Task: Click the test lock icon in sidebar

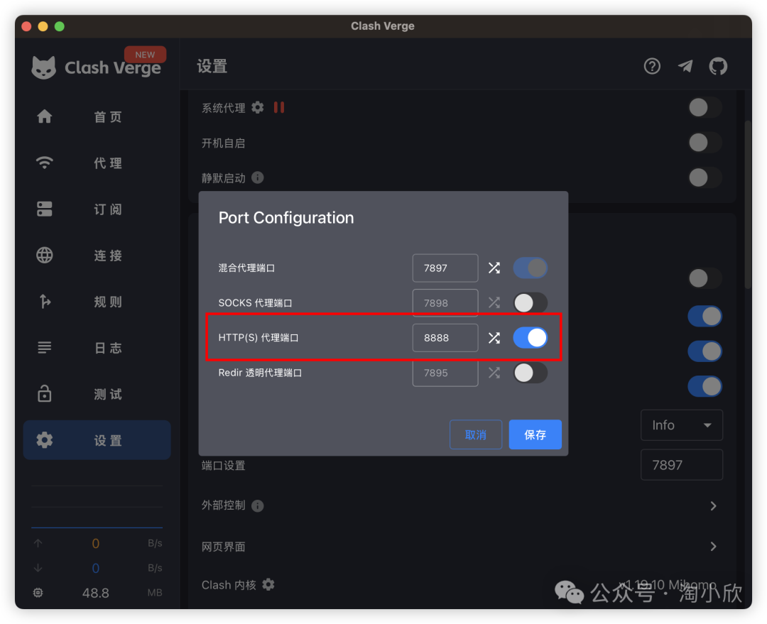Action: (x=45, y=393)
